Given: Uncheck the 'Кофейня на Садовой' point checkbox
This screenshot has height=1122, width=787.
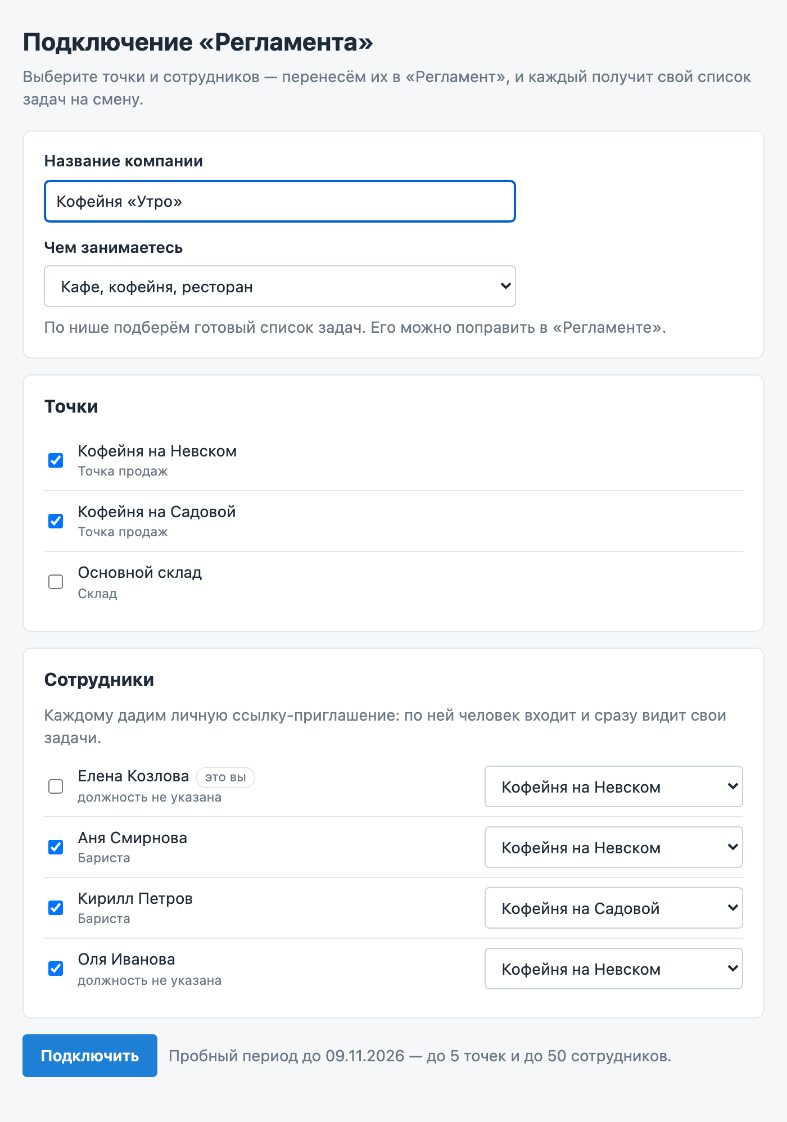Looking at the screenshot, I should click(x=56, y=521).
